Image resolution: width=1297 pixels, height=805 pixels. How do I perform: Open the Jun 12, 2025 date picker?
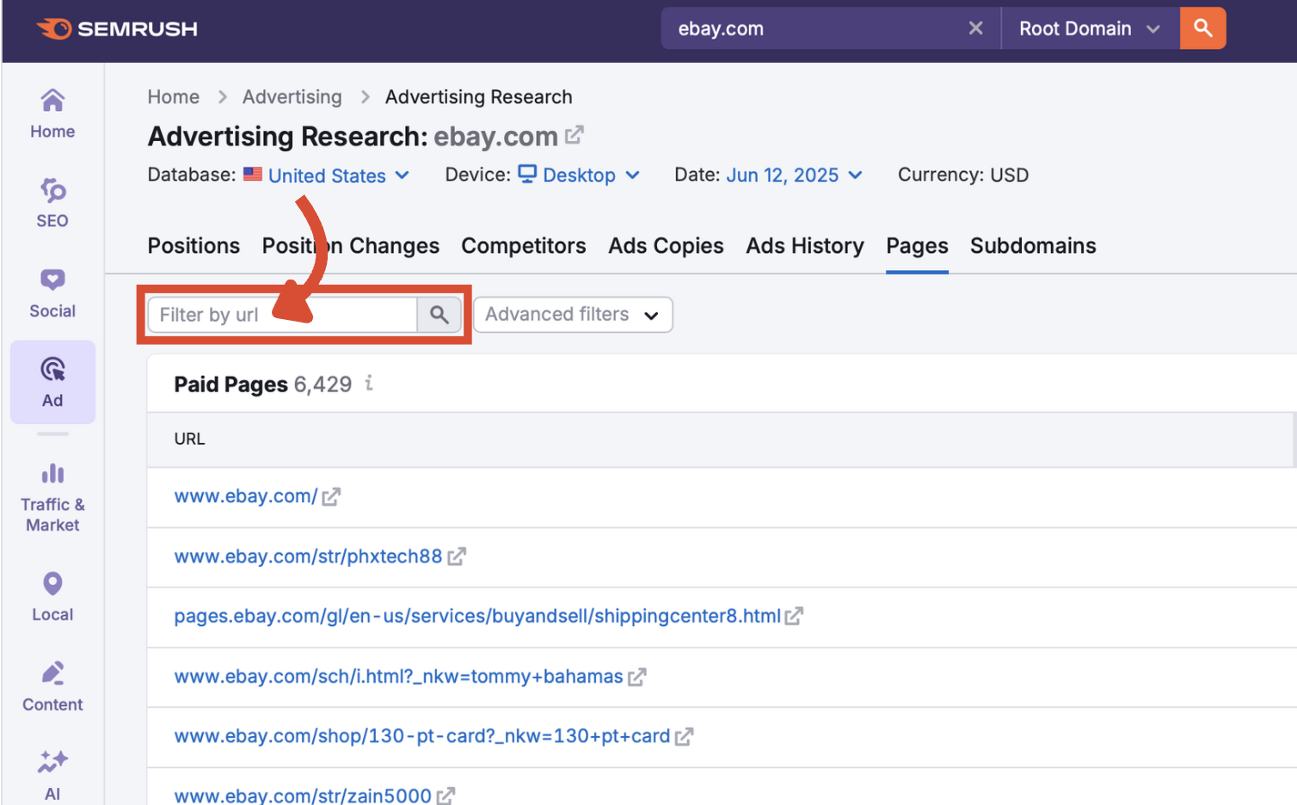pos(793,175)
